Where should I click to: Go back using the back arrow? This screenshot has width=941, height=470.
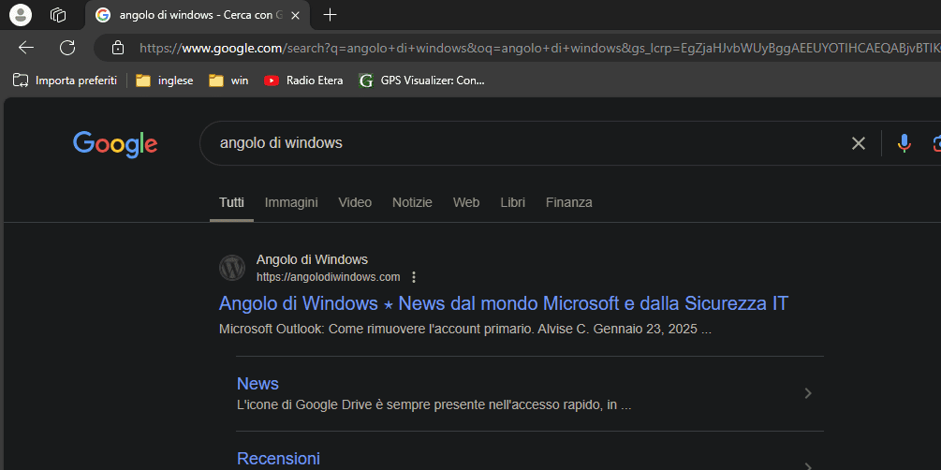click(x=26, y=48)
